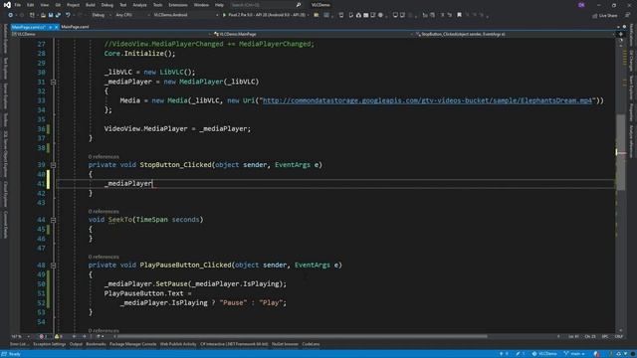637x358 pixels.
Task: Click the warnings indicator below the editor
Action: [x=59, y=336]
